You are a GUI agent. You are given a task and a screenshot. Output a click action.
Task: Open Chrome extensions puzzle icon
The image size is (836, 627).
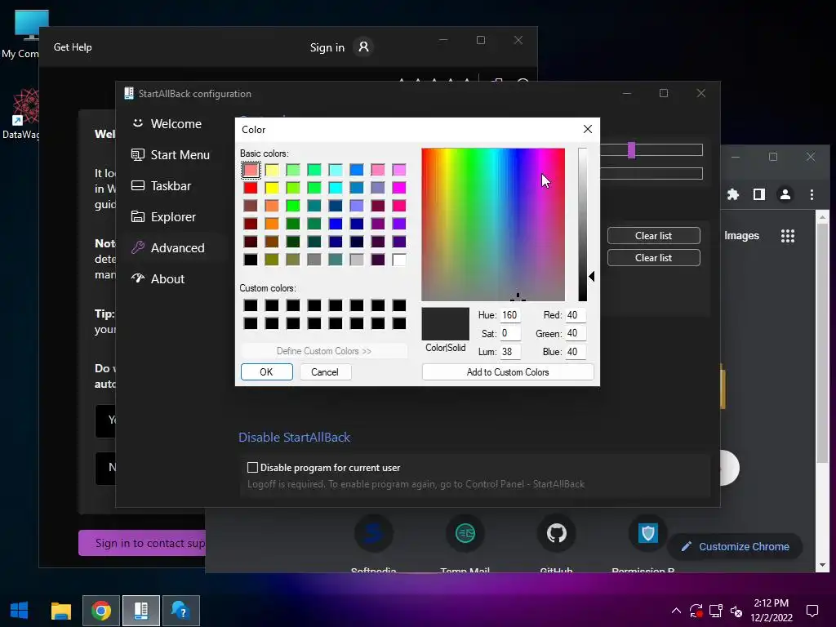coord(733,194)
